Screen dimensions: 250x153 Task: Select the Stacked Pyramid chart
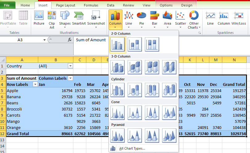[x=135, y=135]
